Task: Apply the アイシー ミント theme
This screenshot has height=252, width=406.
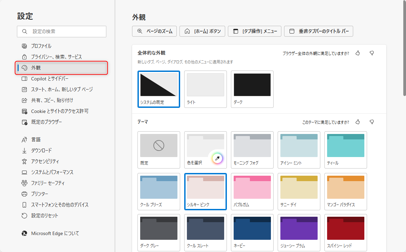Action: tap(299, 150)
